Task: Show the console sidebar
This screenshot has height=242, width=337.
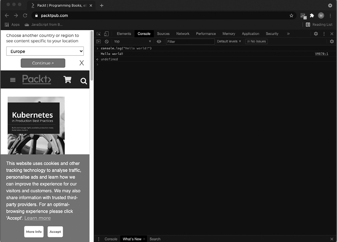Action: click(x=99, y=41)
